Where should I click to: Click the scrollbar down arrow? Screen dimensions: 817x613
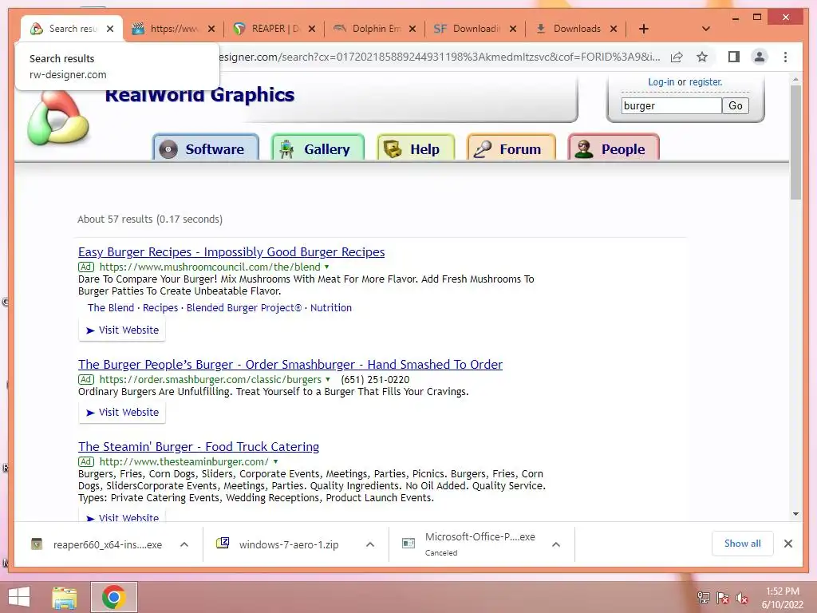coord(795,514)
